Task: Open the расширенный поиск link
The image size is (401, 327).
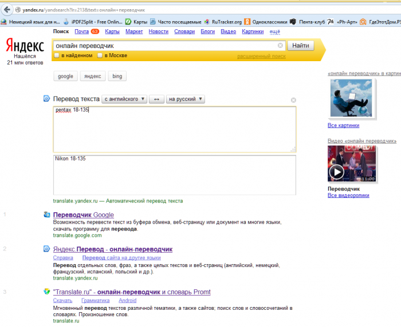Action: [261, 56]
